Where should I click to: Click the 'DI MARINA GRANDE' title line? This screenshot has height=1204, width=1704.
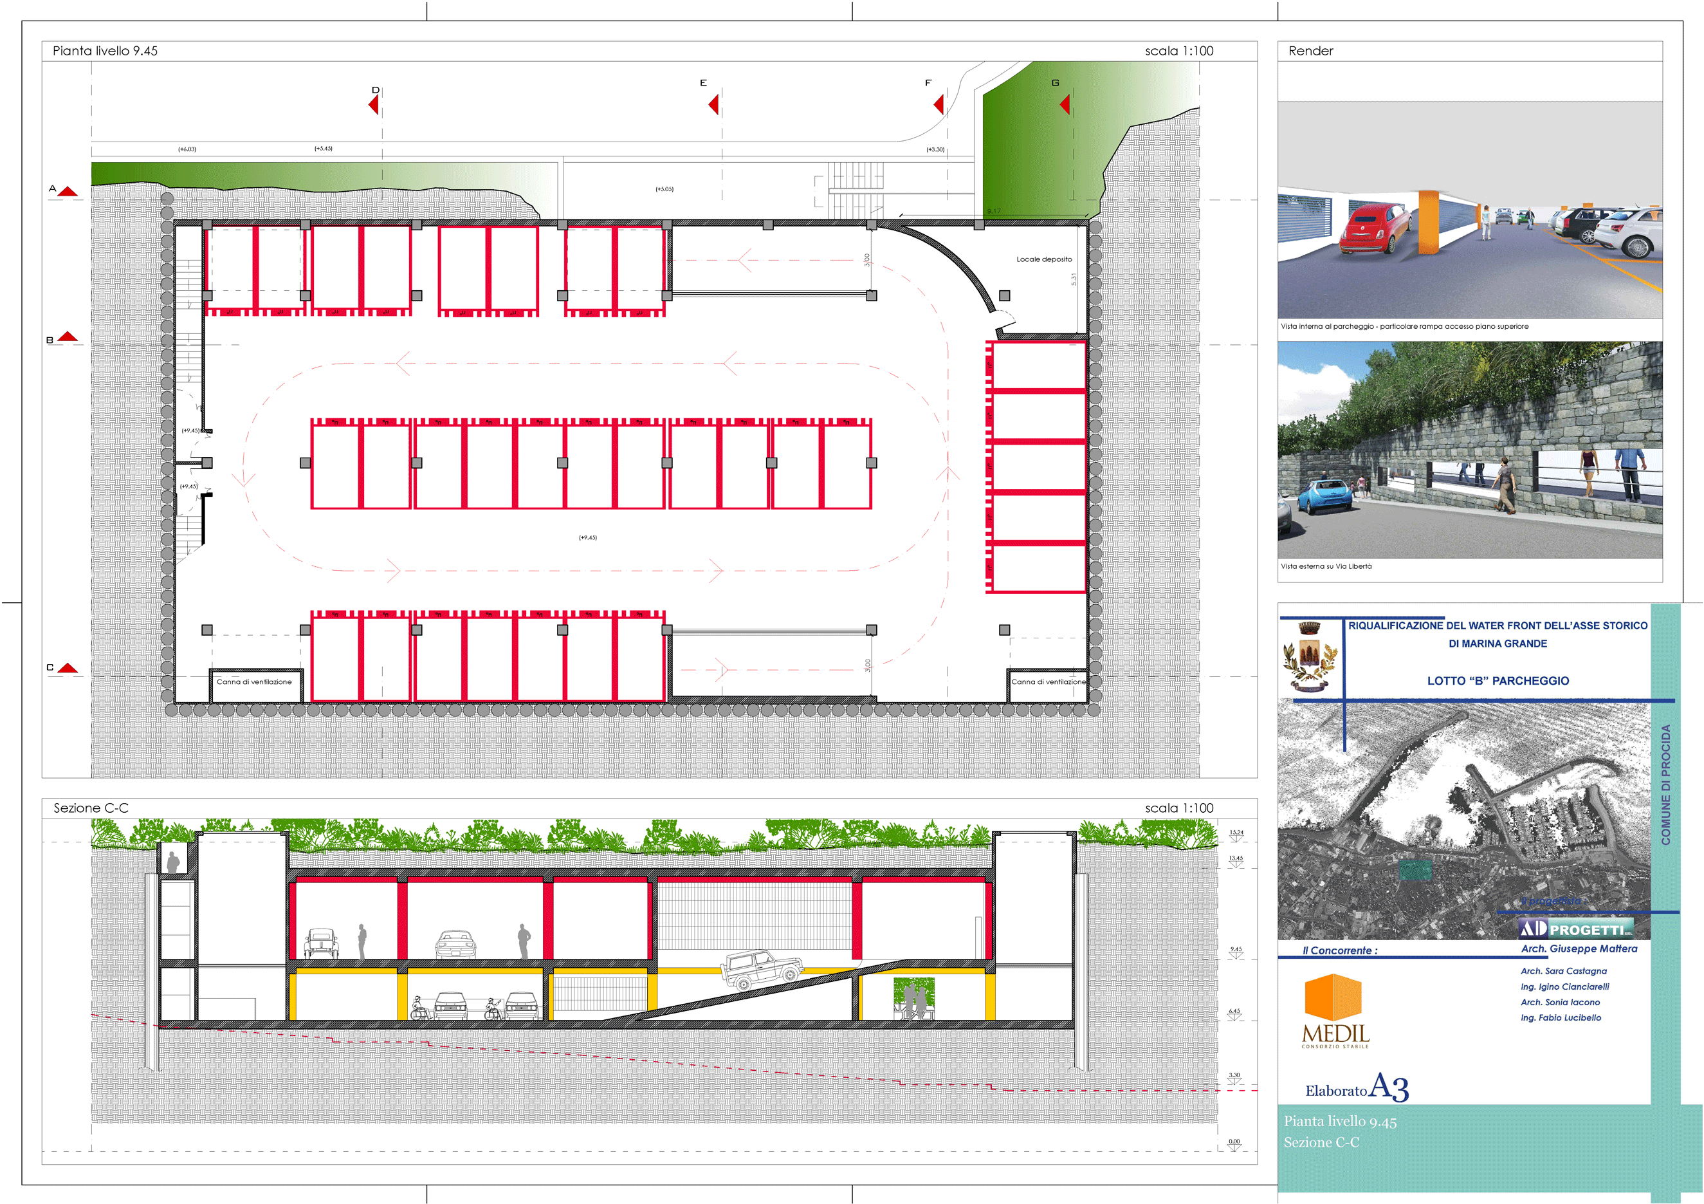[1498, 644]
